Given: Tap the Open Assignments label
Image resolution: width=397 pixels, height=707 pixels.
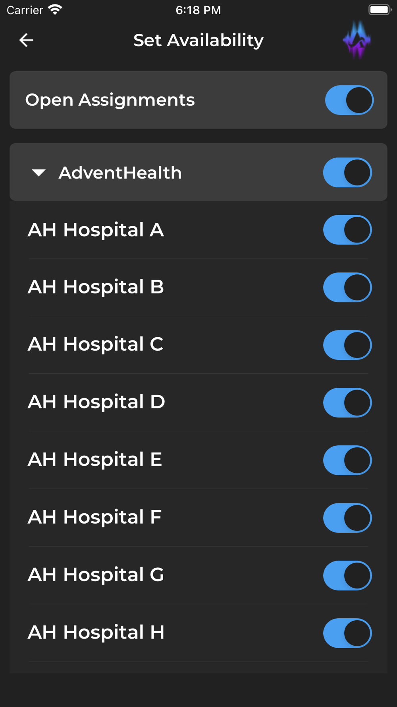Looking at the screenshot, I should coord(110,100).
